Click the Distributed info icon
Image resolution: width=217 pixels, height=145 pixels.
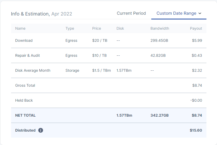[40, 130]
